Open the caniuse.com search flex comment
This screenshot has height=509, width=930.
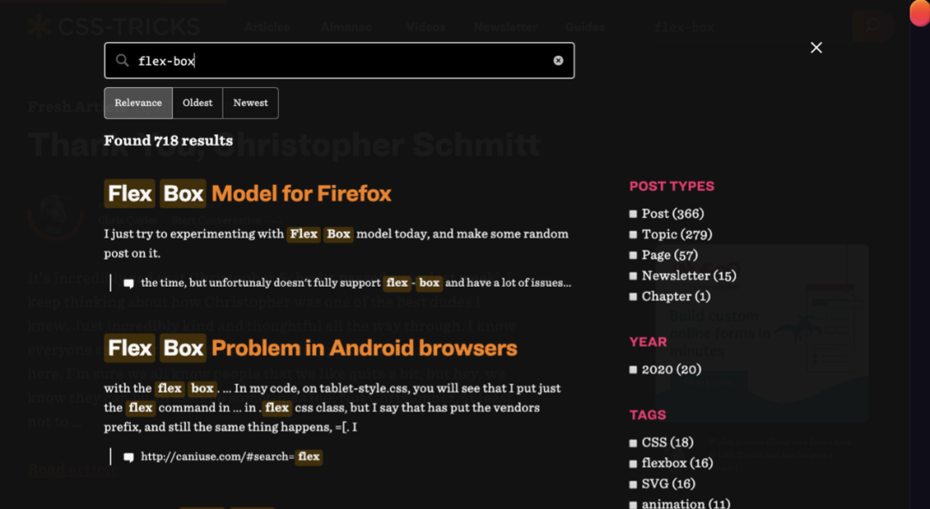[232, 456]
